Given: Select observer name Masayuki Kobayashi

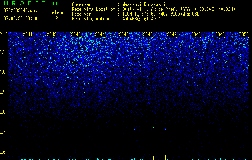Looking at the screenshot, I should (x=144, y=4).
